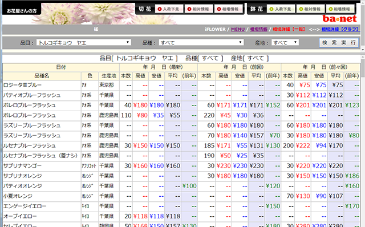
Task: Select the エンゲージイエロー row name
Action: pyautogui.click(x=25, y=206)
